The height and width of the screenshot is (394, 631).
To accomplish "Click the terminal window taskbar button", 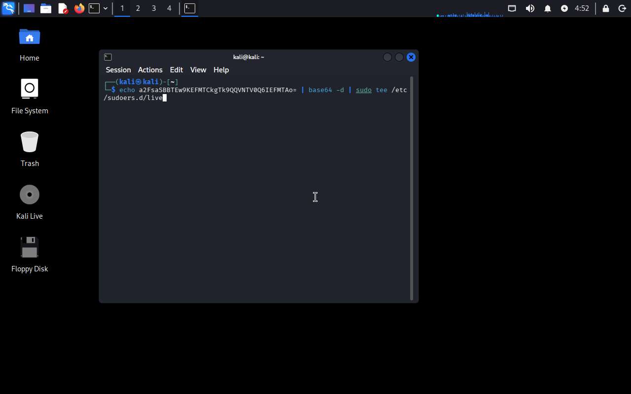I will click(190, 8).
